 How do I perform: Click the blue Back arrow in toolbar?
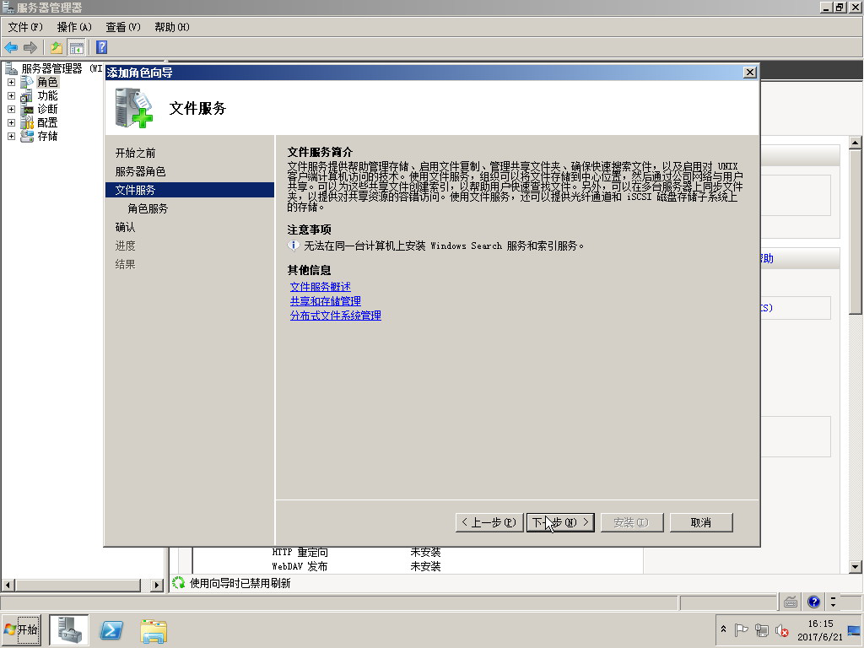pyautogui.click(x=11, y=47)
